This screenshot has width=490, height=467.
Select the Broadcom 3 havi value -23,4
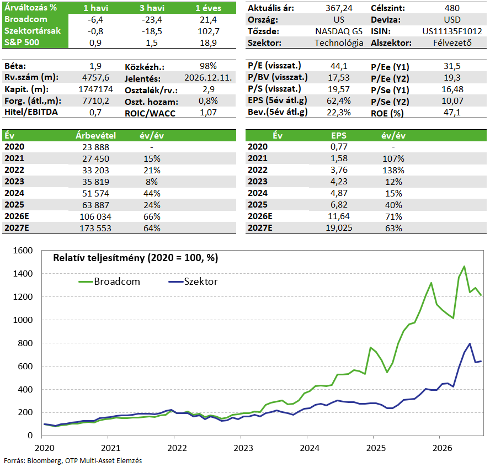pyautogui.click(x=152, y=20)
